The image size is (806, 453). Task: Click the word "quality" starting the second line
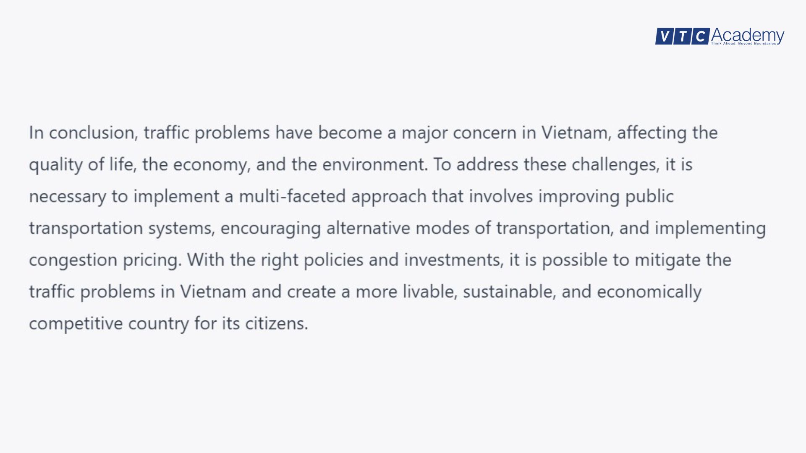click(x=55, y=165)
